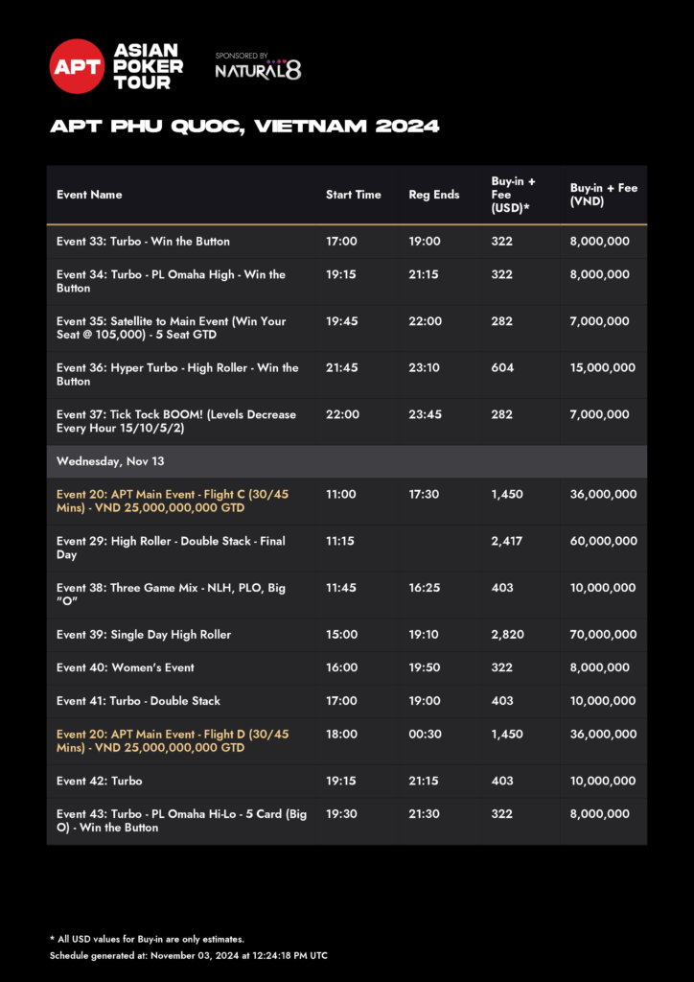Open Main Event Flight C highlighted entry
This screenshot has height=982, width=694.
173,501
